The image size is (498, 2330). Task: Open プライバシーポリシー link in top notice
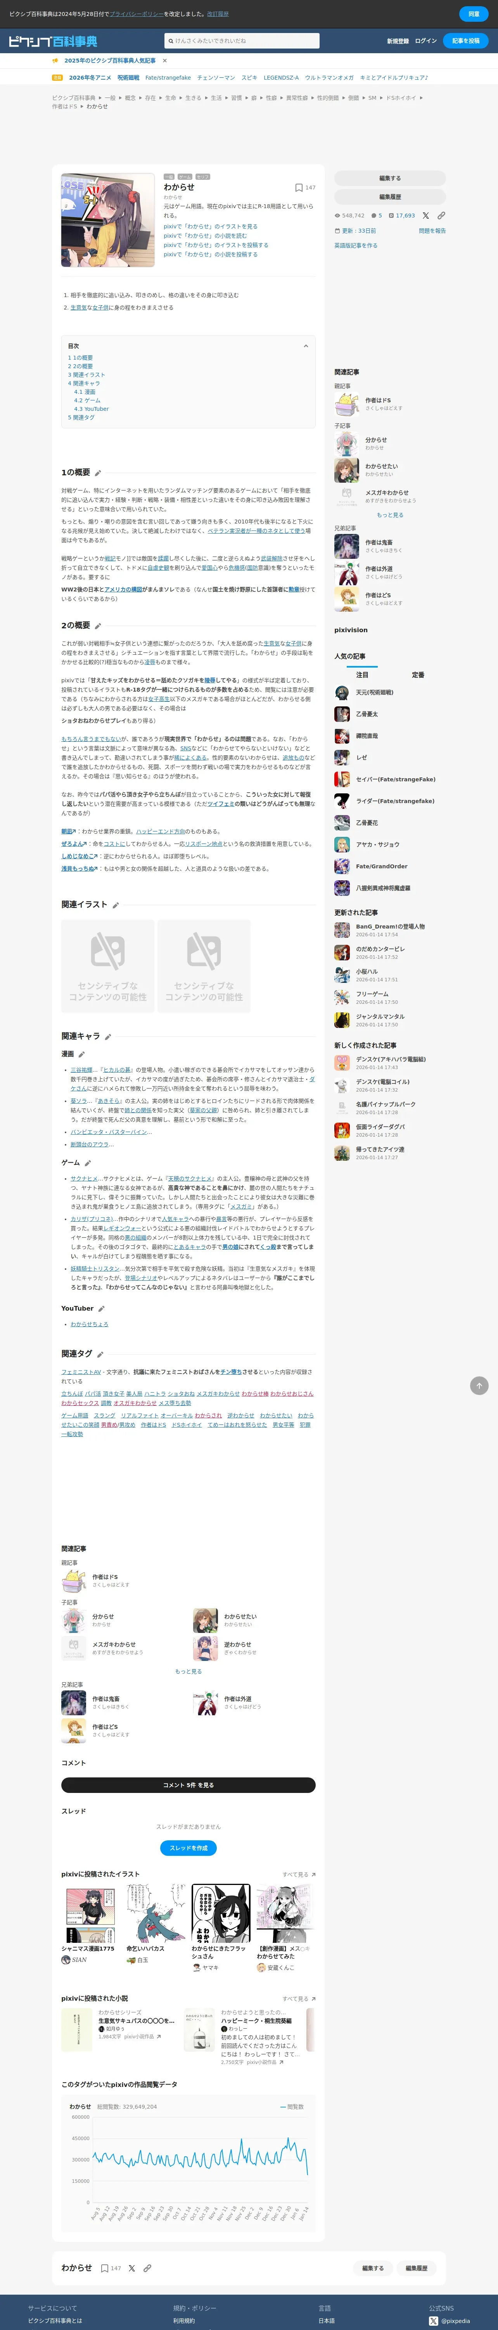(x=137, y=14)
